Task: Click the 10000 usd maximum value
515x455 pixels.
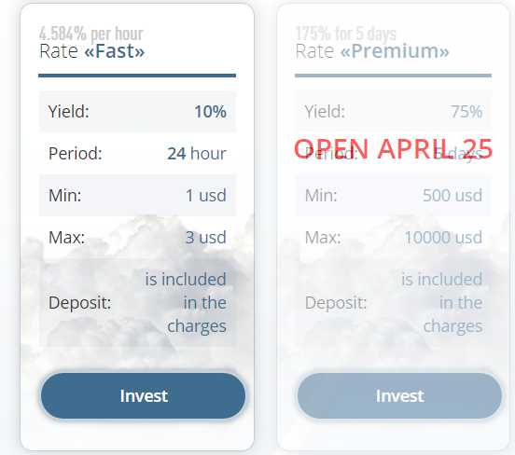Action: point(443,237)
